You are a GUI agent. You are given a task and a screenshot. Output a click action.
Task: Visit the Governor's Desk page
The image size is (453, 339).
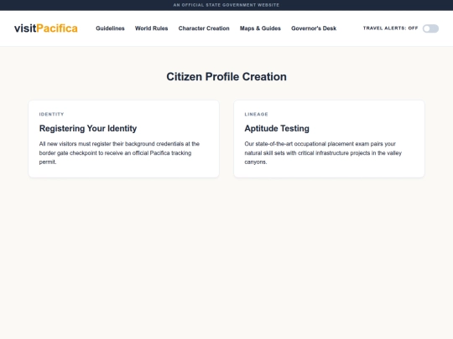[314, 28]
